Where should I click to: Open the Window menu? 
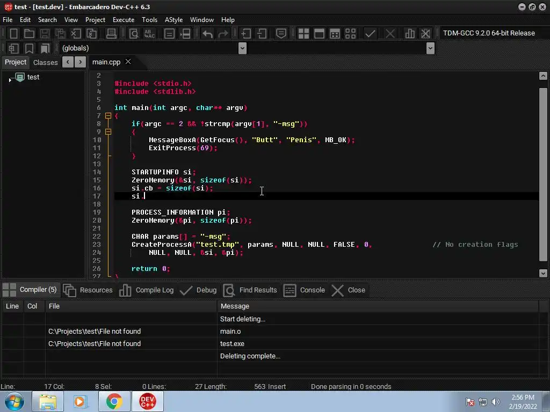(x=202, y=20)
